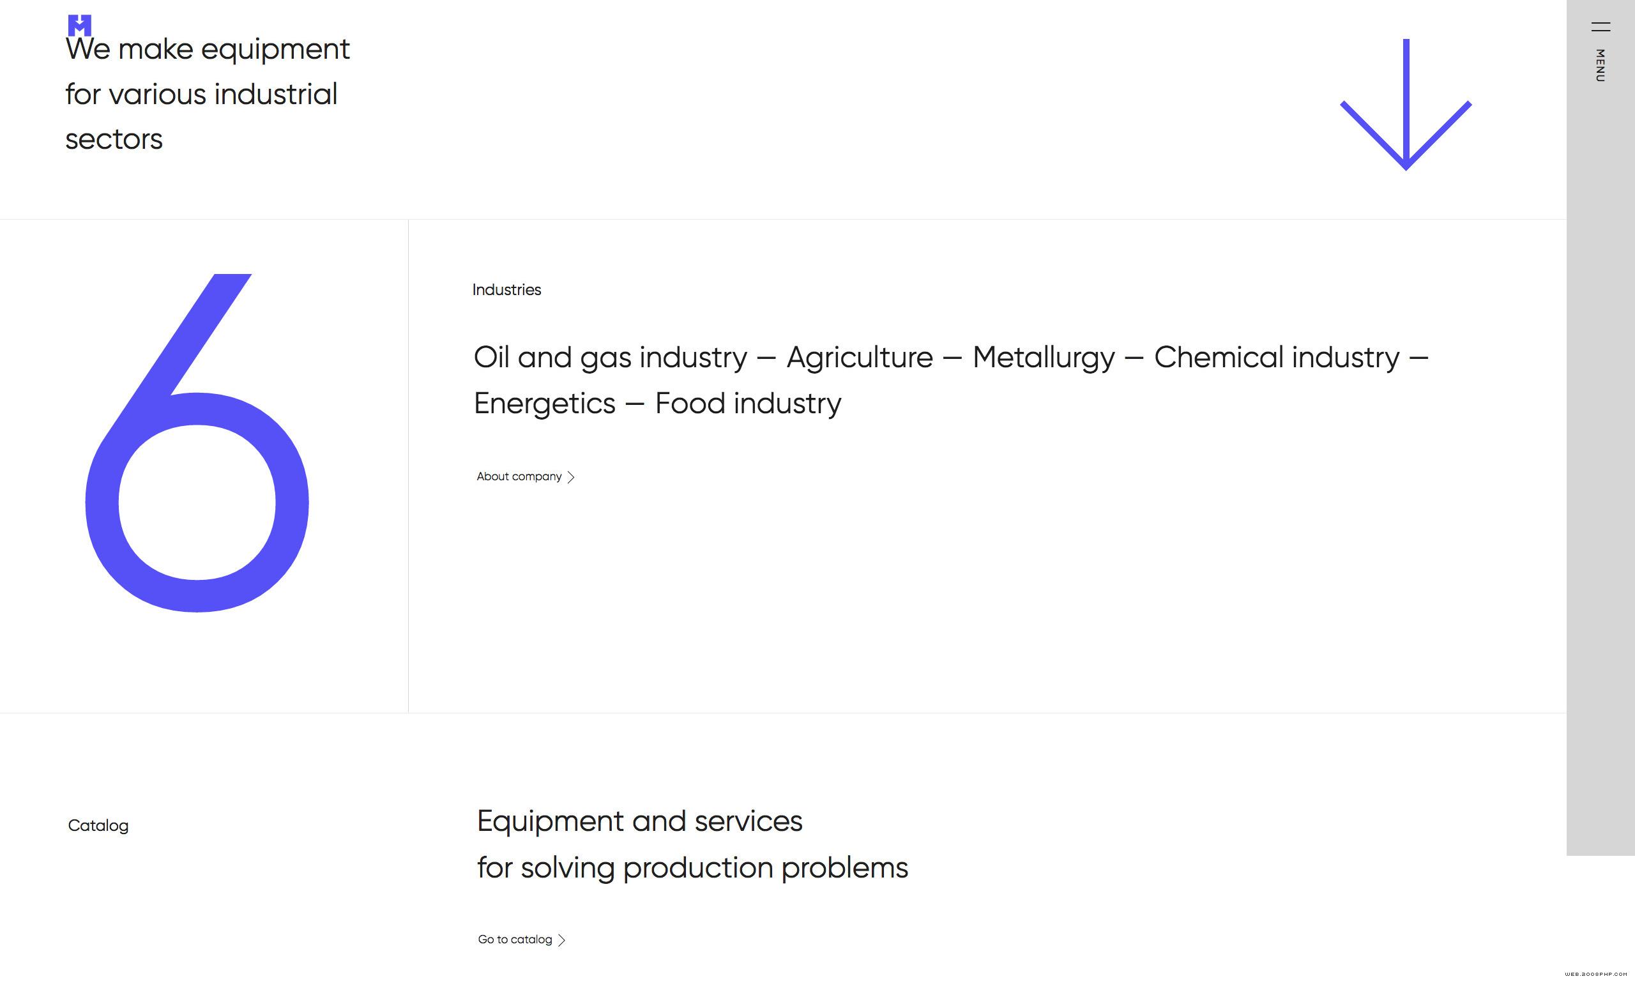Click the gray sidebar menu panel
Viewport: 1635px width, 981px height.
click(1600, 428)
